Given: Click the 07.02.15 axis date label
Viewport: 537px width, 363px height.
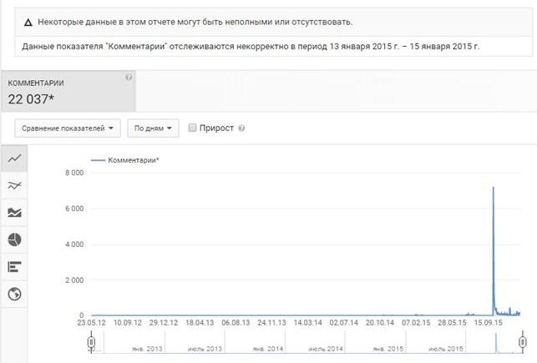Looking at the screenshot, I should [x=416, y=323].
